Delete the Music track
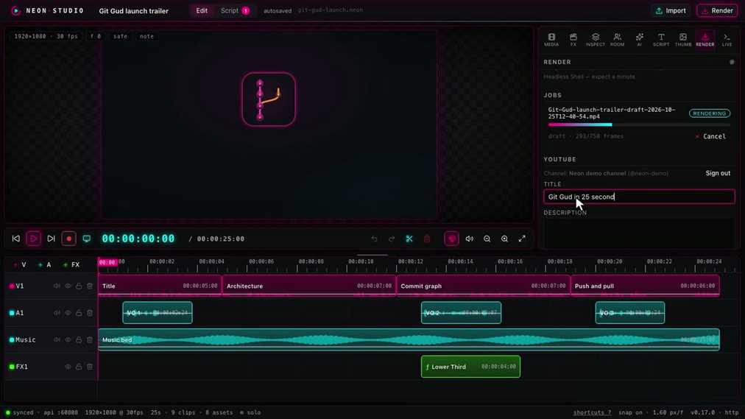The image size is (745, 419). [90, 339]
